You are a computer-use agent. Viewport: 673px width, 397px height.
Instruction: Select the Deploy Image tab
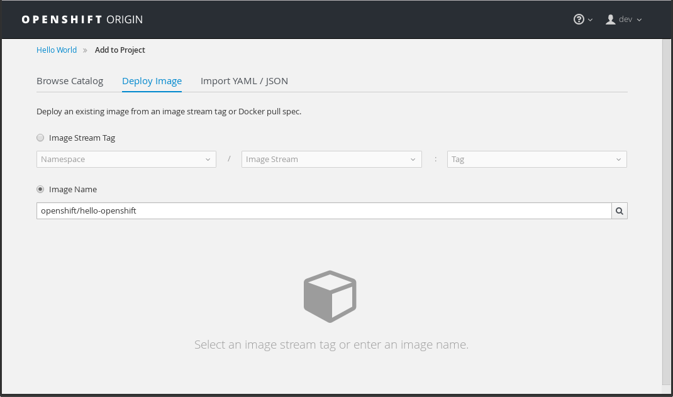[152, 81]
